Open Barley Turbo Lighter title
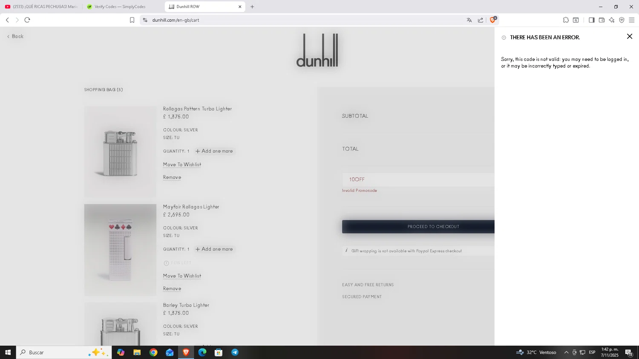This screenshot has height=359, width=639. 186,305
